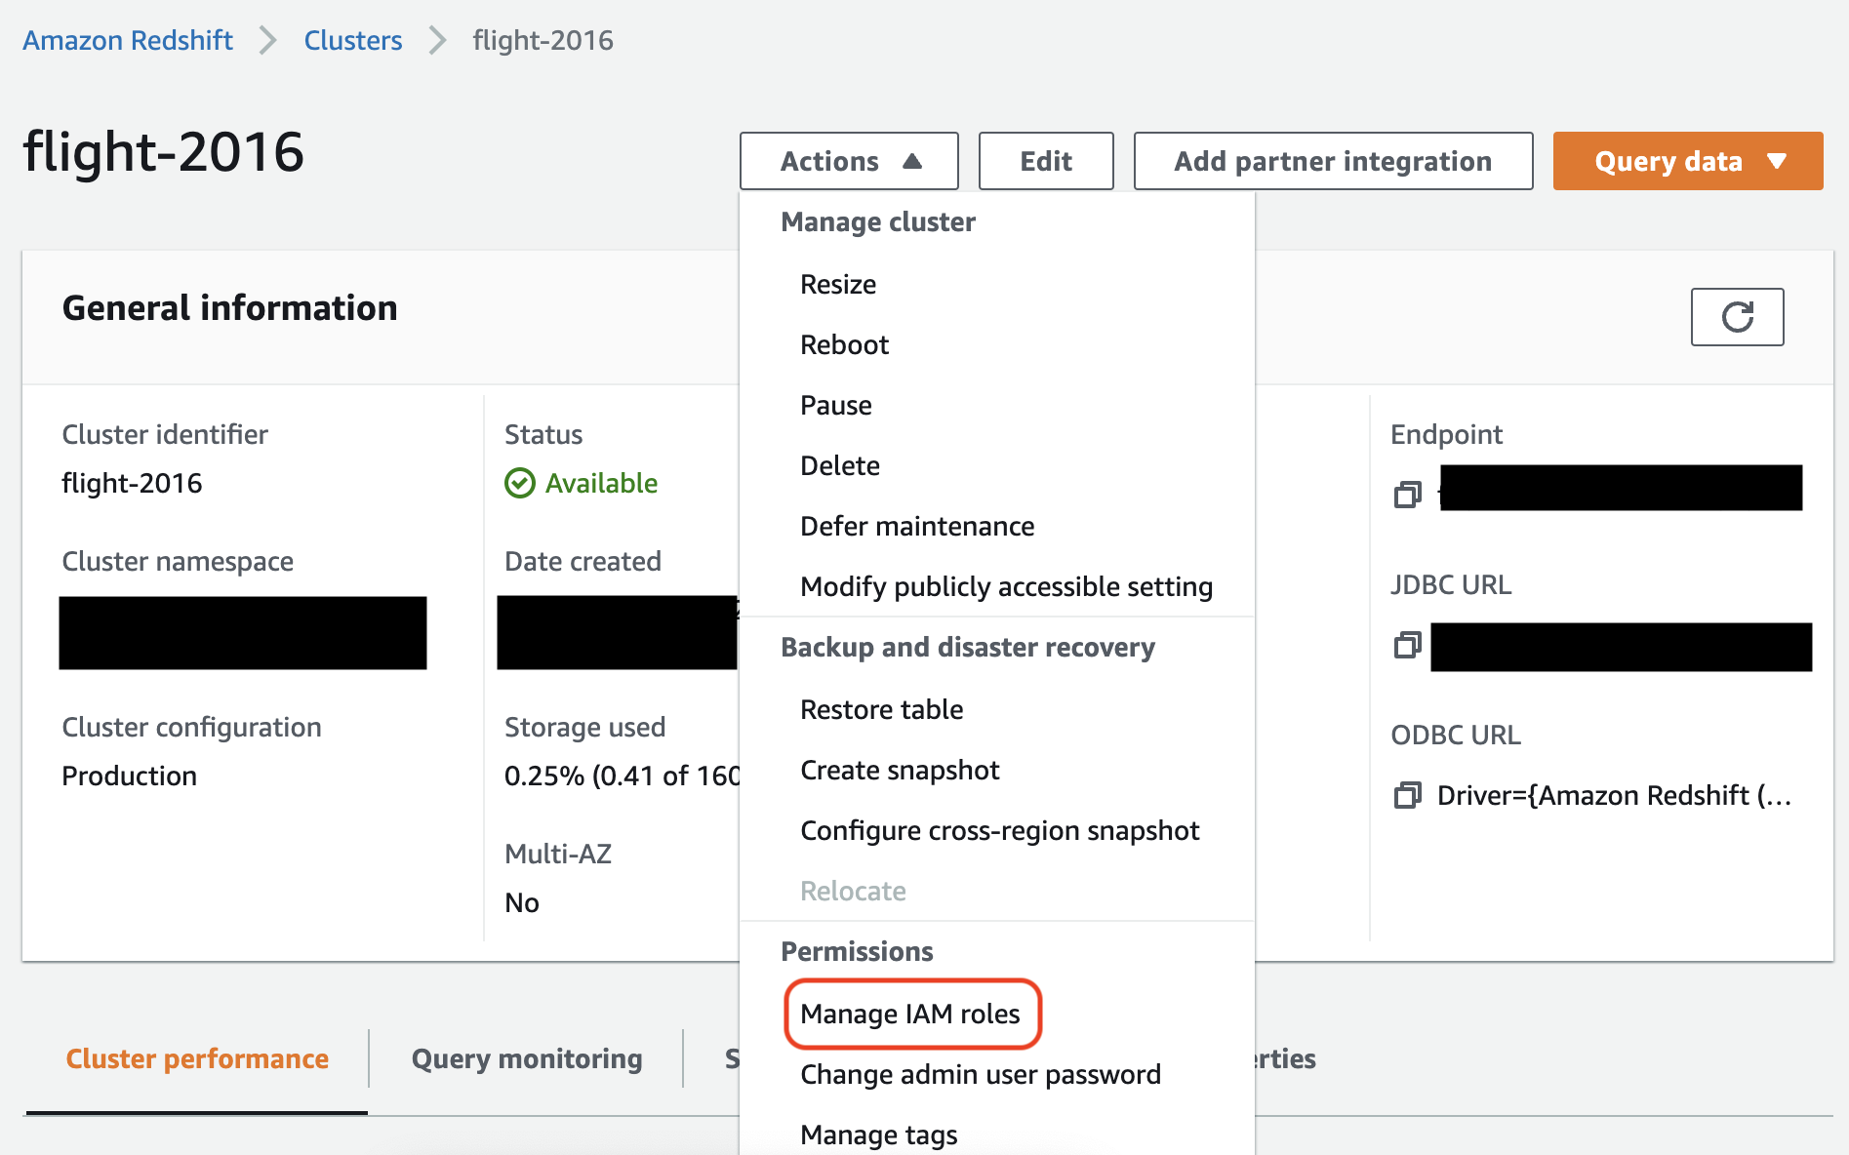Navigate to the Clusters breadcrumb link
This screenshot has width=1849, height=1155.
click(x=352, y=40)
